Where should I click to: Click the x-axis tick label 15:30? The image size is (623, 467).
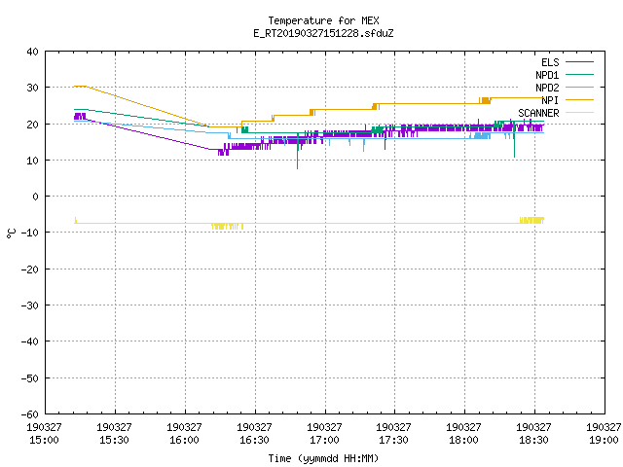[115, 440]
